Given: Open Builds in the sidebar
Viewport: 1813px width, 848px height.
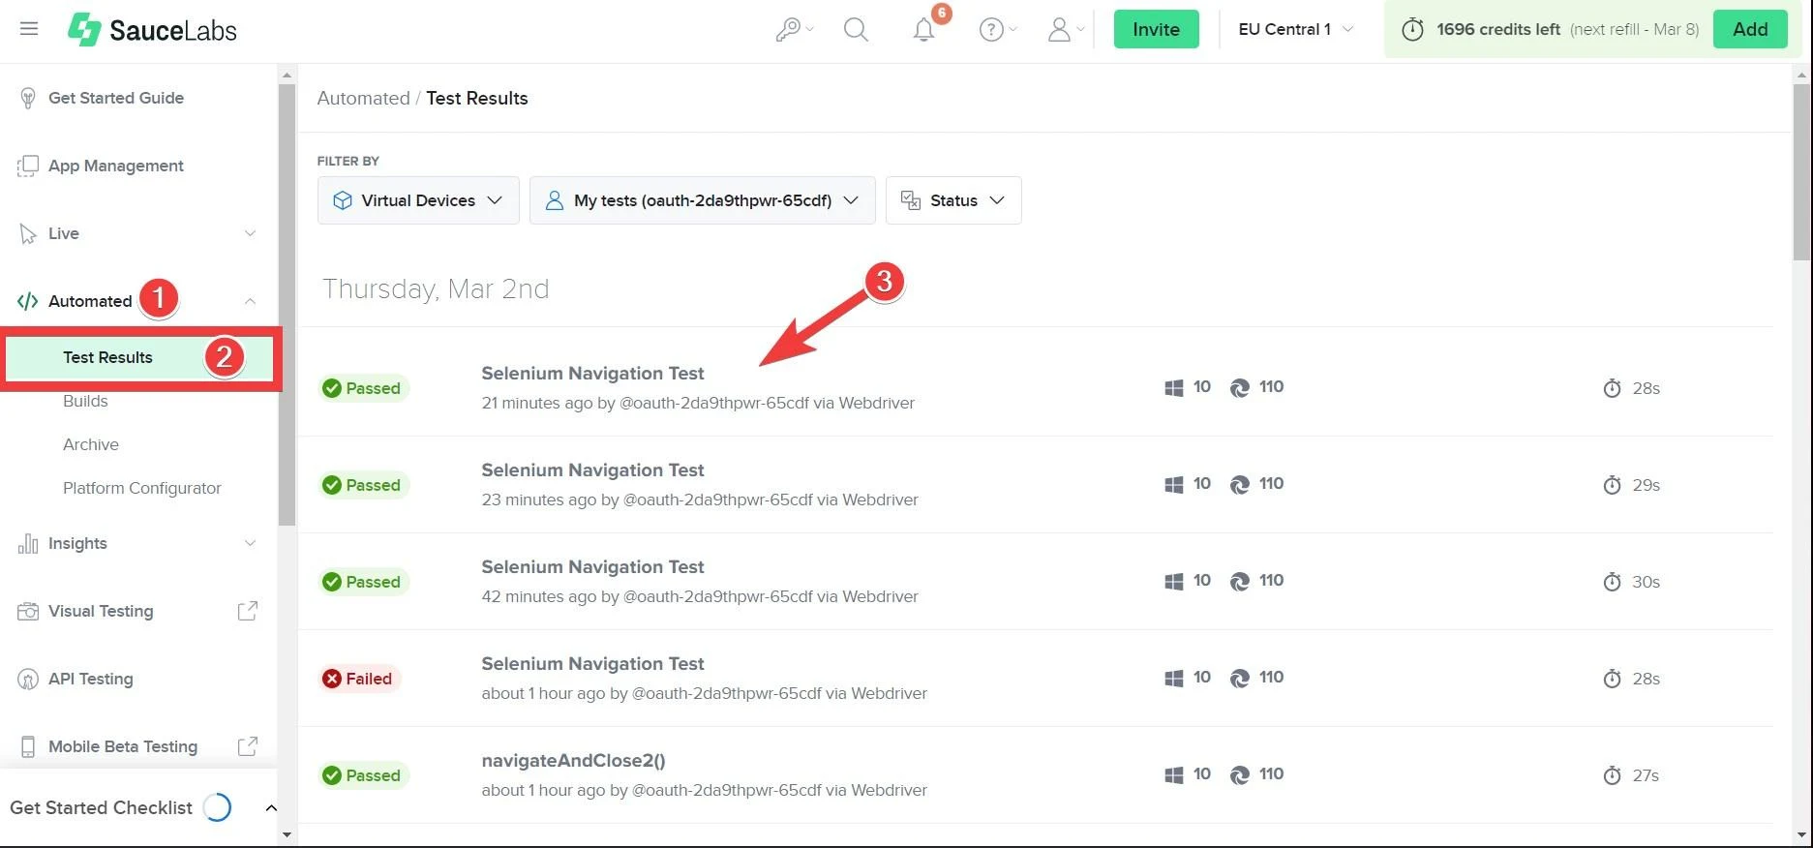Looking at the screenshot, I should pos(85,401).
